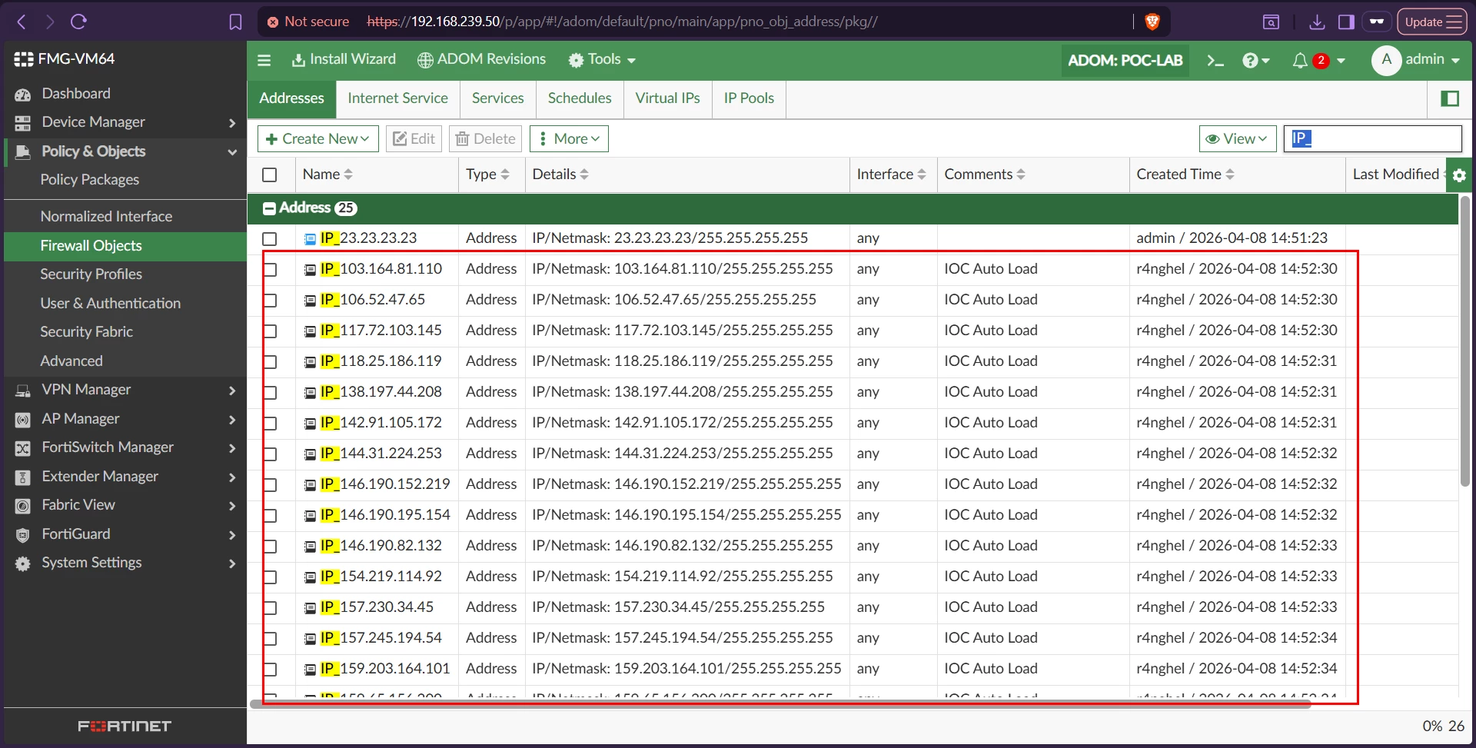Image resolution: width=1476 pixels, height=748 pixels.
Task: Go back with the browser back arrow
Action: pos(22,22)
